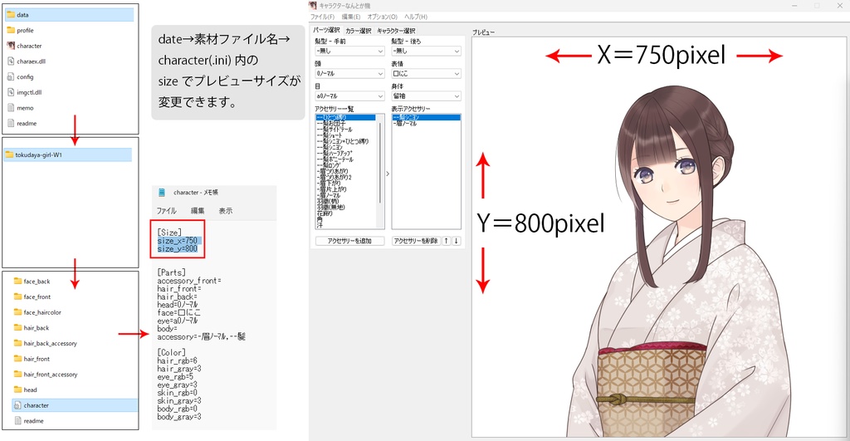Click the アクセサリーを削除 button
This screenshot has height=441, width=850.
[416, 241]
